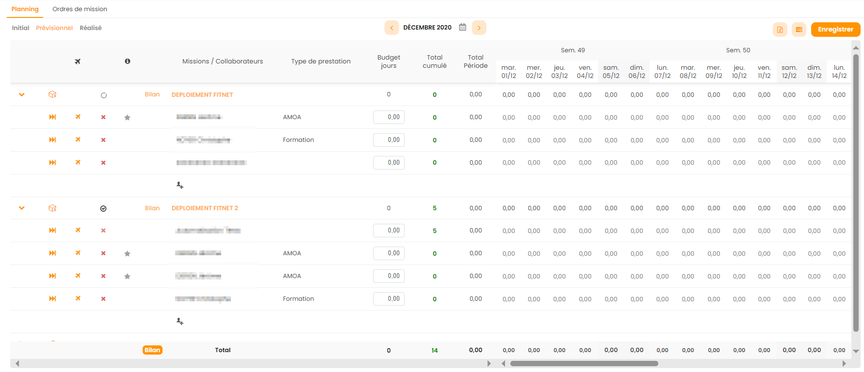
Task: Open the calendar date picker icon
Action: 462,28
